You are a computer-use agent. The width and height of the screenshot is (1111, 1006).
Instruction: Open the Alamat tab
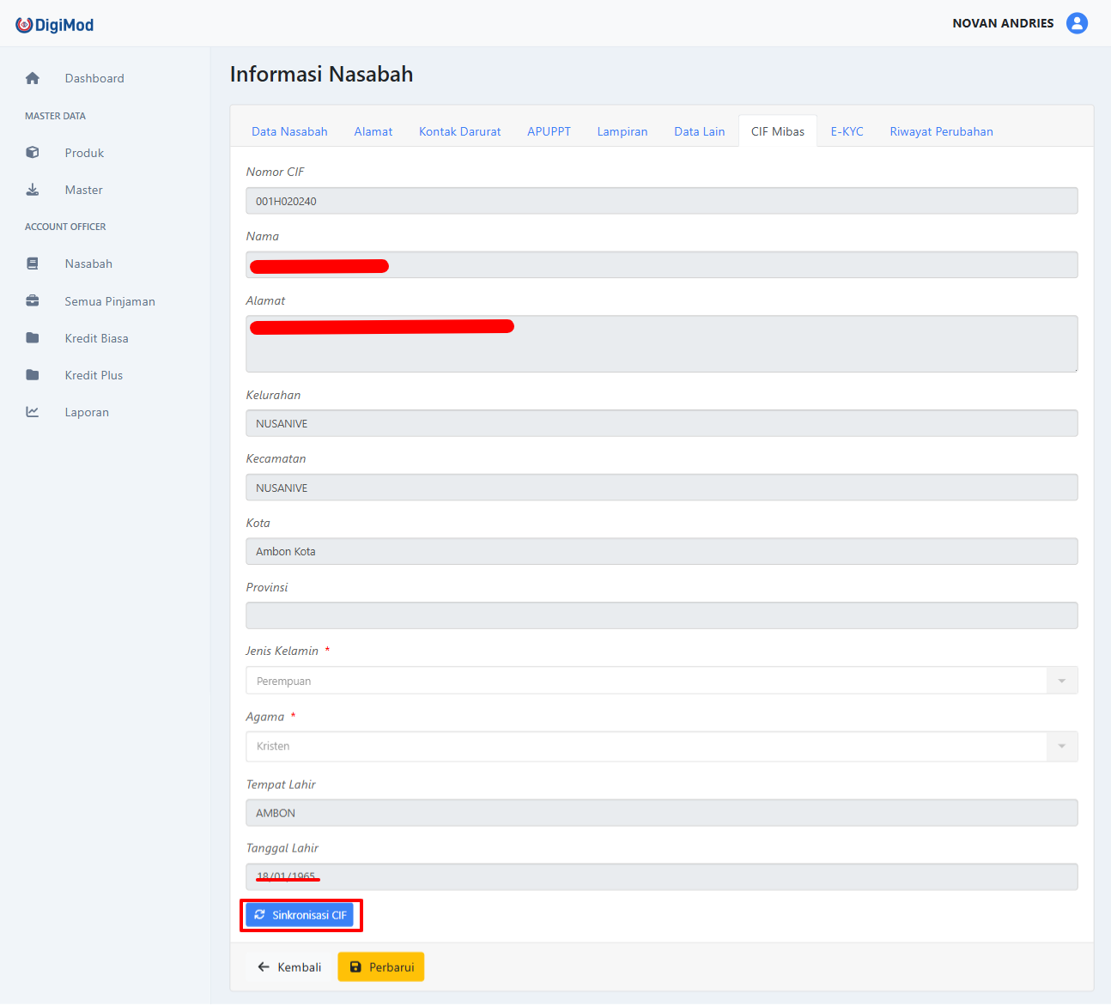pos(373,130)
